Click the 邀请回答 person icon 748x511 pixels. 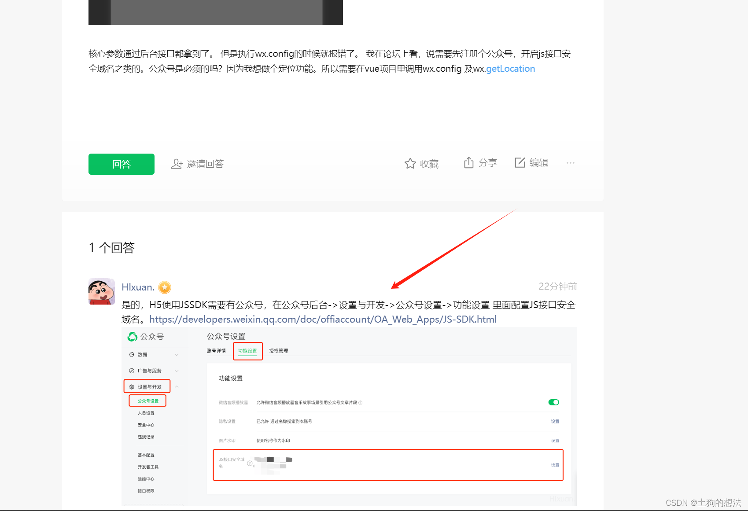(x=177, y=164)
